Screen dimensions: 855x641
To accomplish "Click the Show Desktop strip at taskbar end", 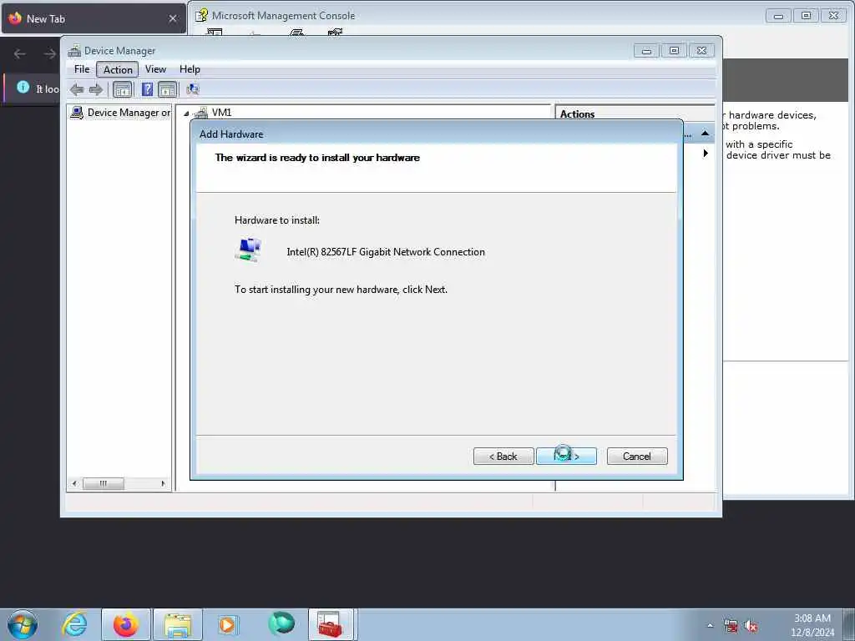I will (x=851, y=624).
